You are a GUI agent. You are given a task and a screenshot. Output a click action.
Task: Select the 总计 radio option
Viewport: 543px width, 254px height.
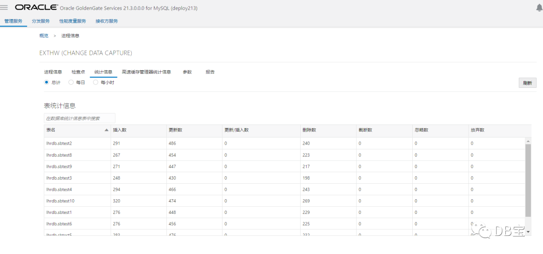(47, 82)
